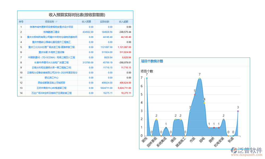Click the 5024711.00 actual receipt value

click(x=107, y=88)
